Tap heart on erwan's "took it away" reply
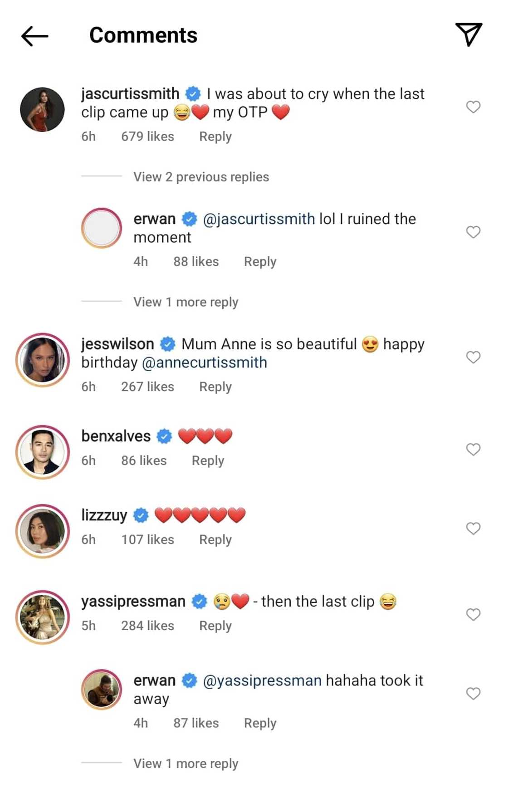This screenshot has width=508, height=788. [x=473, y=694]
